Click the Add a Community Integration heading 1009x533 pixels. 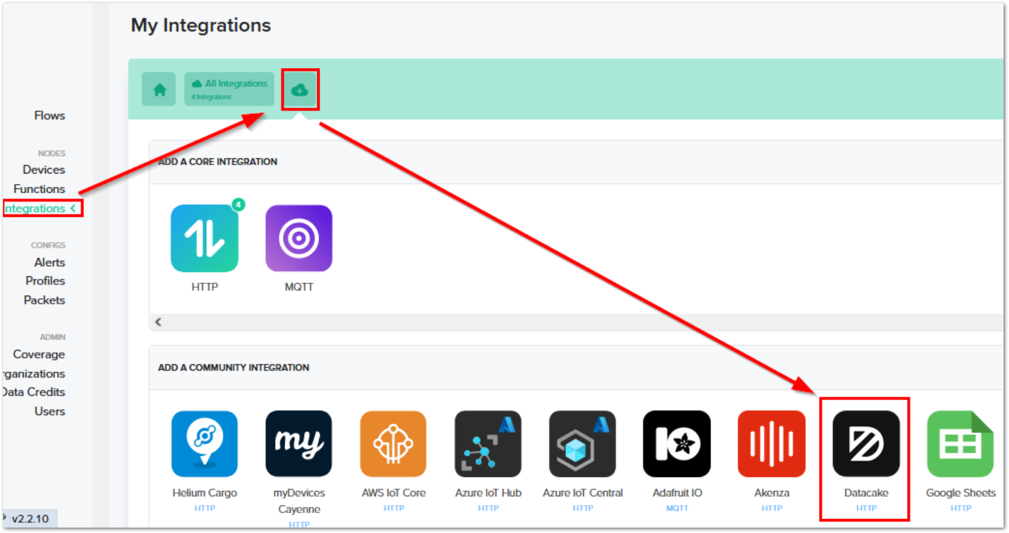pyautogui.click(x=233, y=367)
